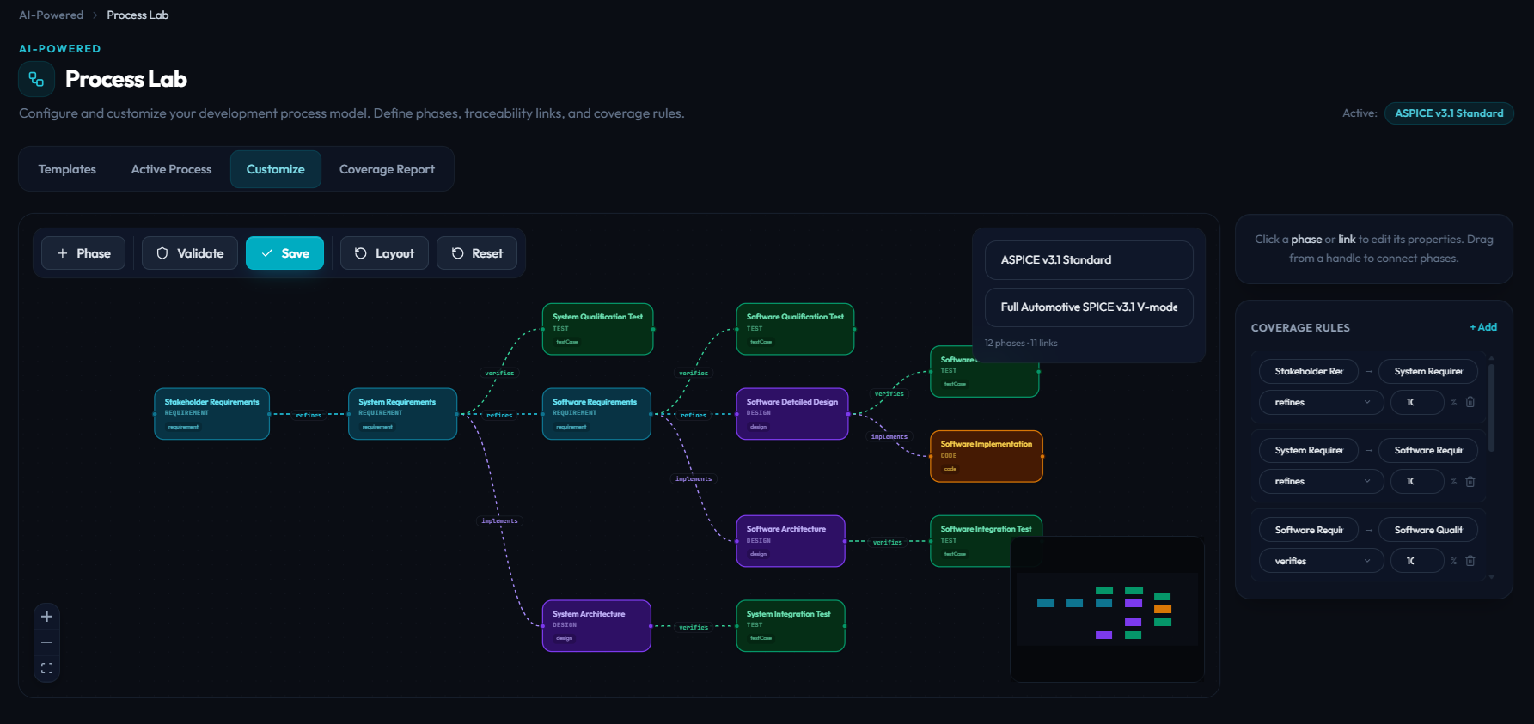
Task: Zoom in on the canvas with the plus control
Action: point(47,617)
